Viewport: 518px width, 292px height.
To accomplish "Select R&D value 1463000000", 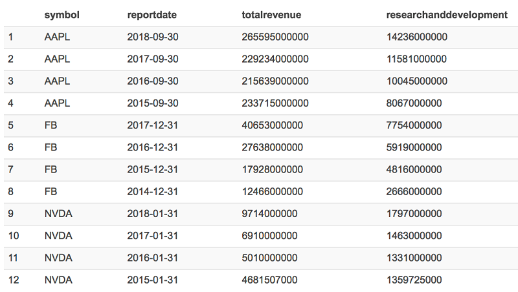I will click(414, 236).
